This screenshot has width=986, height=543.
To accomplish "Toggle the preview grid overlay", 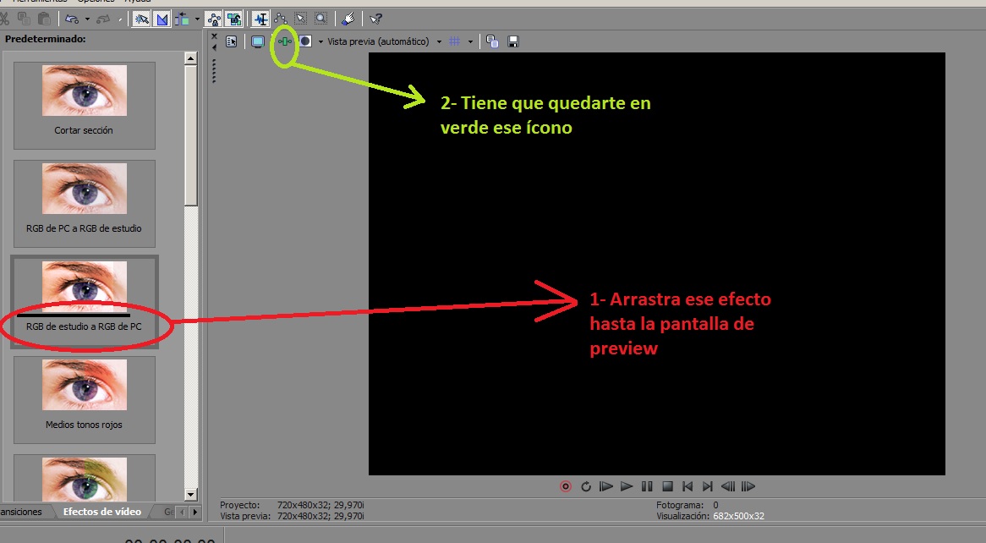I will pos(455,41).
